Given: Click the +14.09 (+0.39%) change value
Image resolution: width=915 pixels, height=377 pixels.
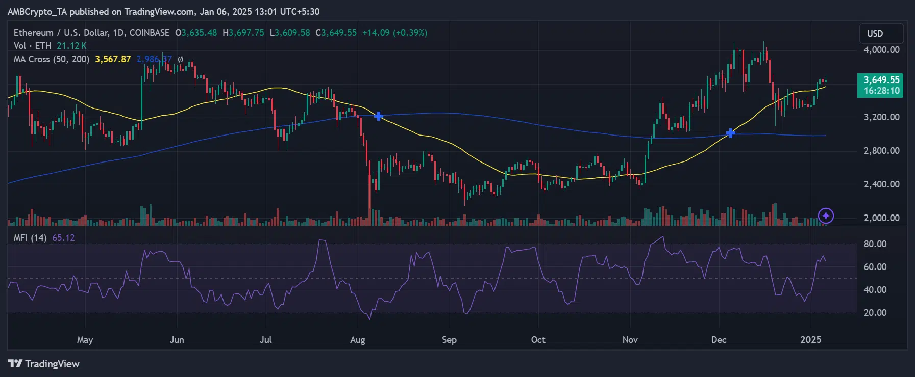Looking at the screenshot, I should 394,33.
